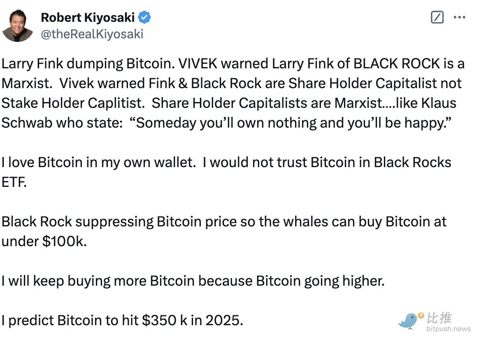Click the standalone "ETF." text line

[x=14, y=182]
